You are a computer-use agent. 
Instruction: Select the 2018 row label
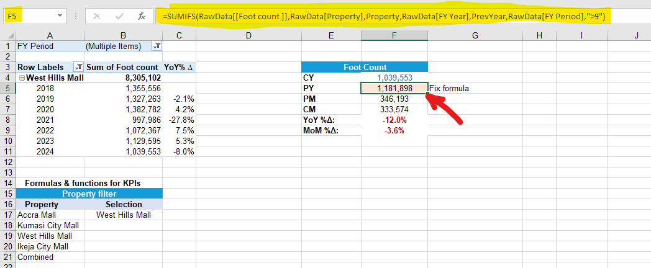(50, 88)
